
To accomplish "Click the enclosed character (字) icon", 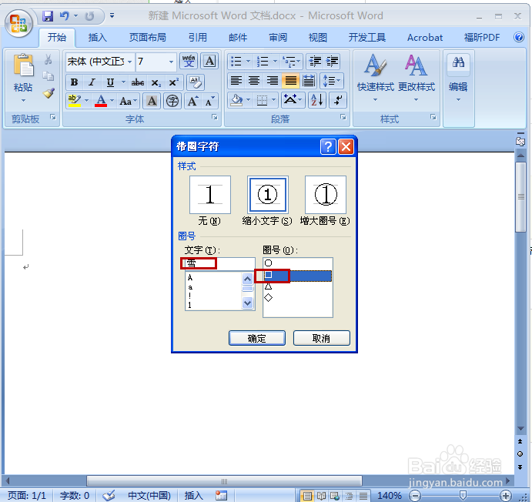I will click(172, 101).
